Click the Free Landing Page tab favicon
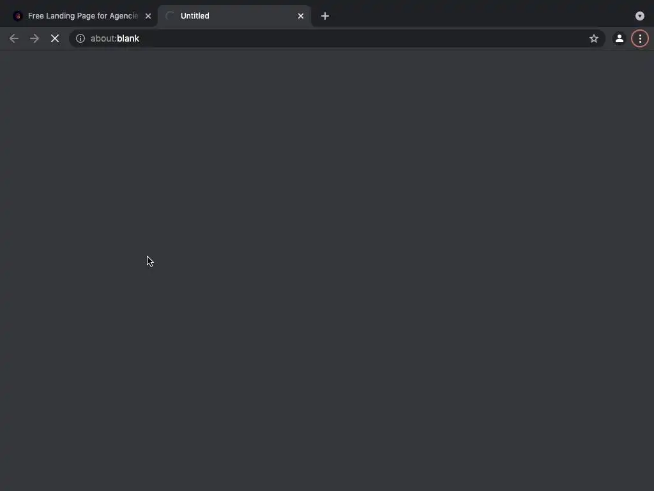Screen dimensions: 654x491 17,16
